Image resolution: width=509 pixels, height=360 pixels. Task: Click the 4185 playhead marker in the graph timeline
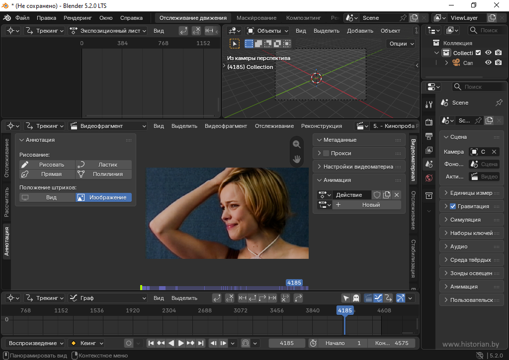pos(345,310)
